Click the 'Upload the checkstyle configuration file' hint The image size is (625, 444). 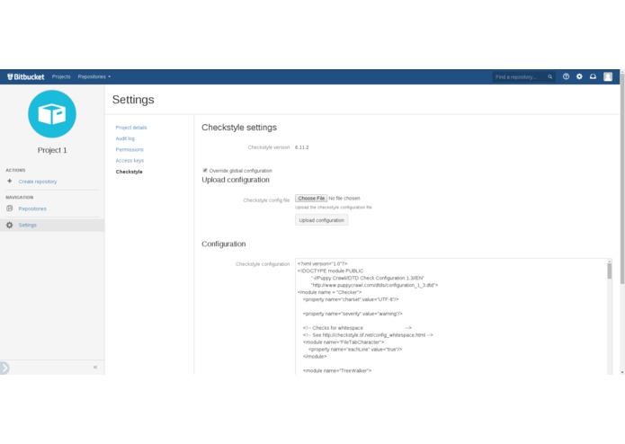pyautogui.click(x=334, y=208)
